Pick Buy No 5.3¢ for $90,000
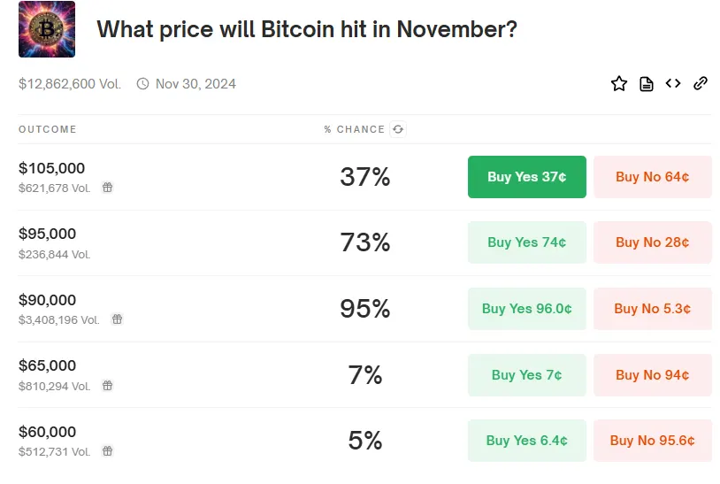 pyautogui.click(x=652, y=309)
